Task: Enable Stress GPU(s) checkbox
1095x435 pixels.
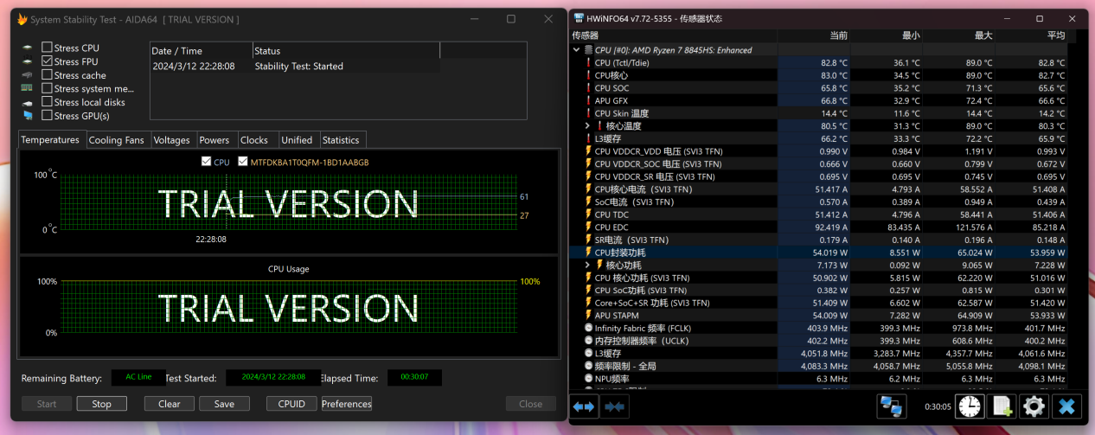Action: pos(47,115)
